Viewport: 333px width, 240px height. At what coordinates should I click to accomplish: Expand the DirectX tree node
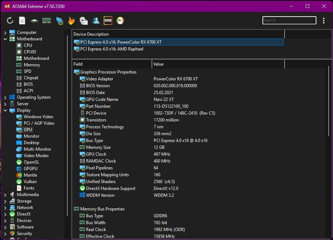coord(5,214)
